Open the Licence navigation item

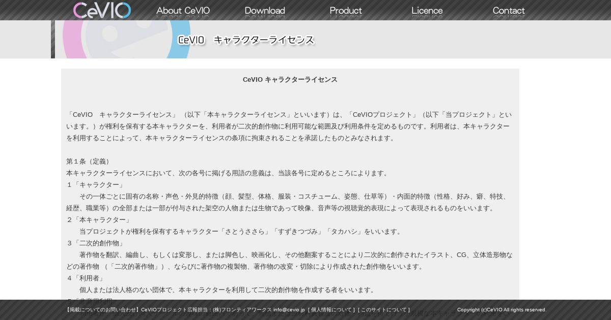click(427, 11)
